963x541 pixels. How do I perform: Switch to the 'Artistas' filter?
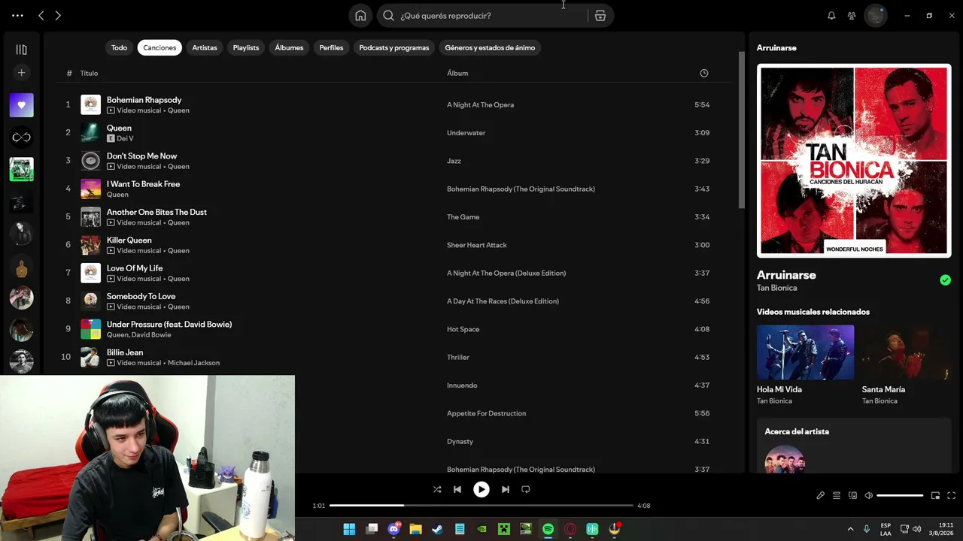click(x=205, y=47)
